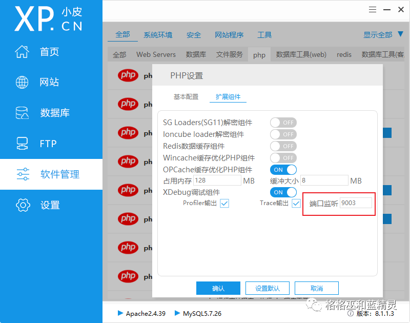Click the 取消 button
Screen dimensions: 410x323
(x=316, y=288)
